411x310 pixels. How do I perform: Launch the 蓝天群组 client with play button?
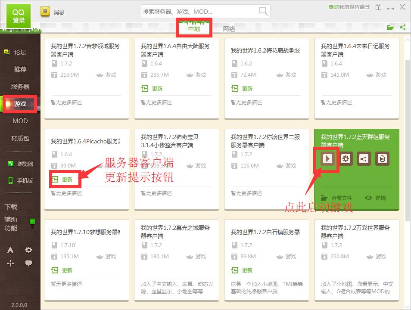(327, 158)
